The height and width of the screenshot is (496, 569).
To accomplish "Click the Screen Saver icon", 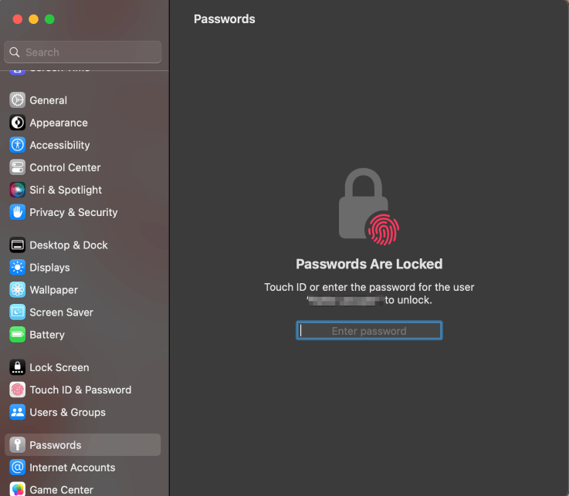I will click(17, 312).
